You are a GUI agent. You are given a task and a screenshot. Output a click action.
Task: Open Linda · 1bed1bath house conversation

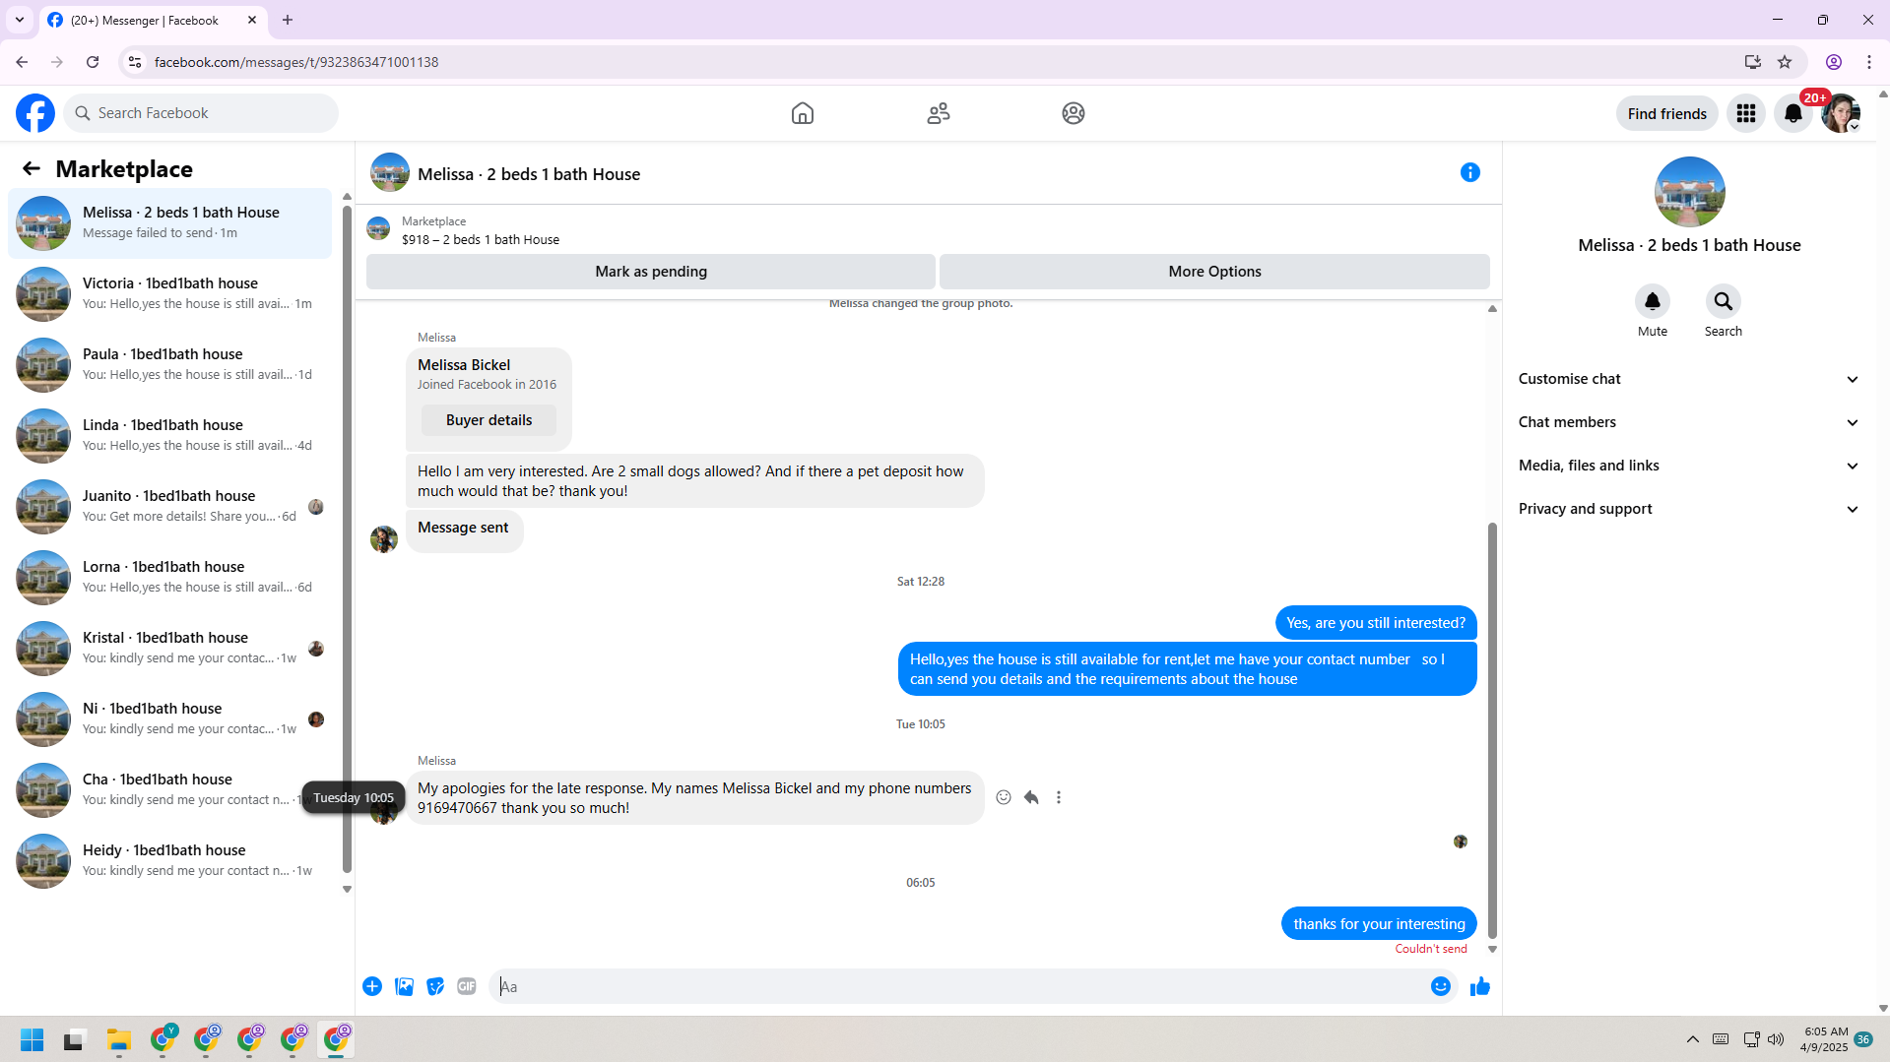(169, 436)
